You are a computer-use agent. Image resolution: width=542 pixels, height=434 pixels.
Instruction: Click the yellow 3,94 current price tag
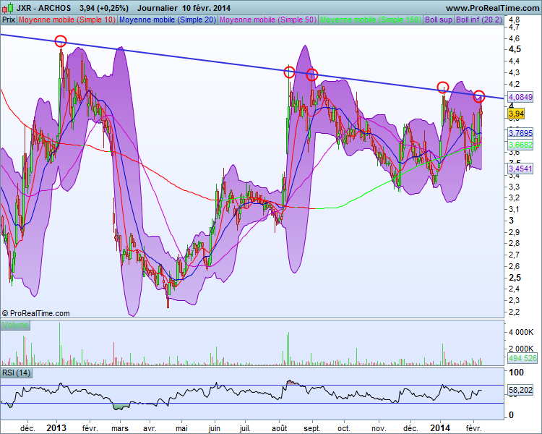point(516,113)
